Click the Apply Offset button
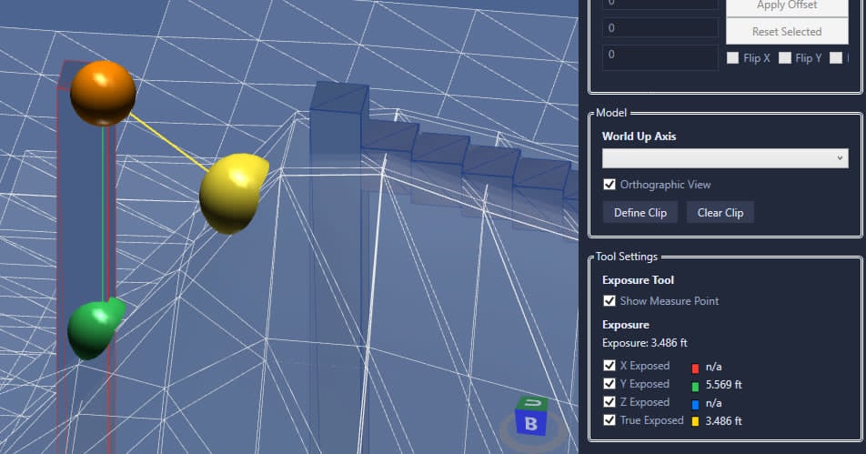Image resolution: width=866 pixels, height=454 pixels. [x=787, y=6]
